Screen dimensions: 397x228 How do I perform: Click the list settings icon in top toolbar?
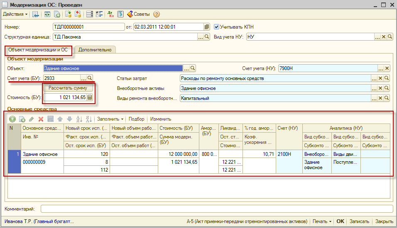(89, 15)
